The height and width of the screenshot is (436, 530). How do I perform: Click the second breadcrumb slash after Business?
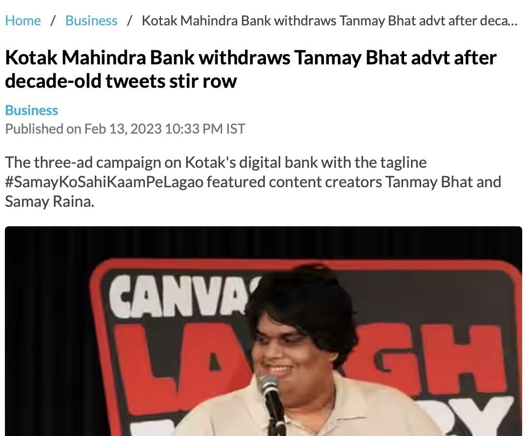pyautogui.click(x=130, y=20)
